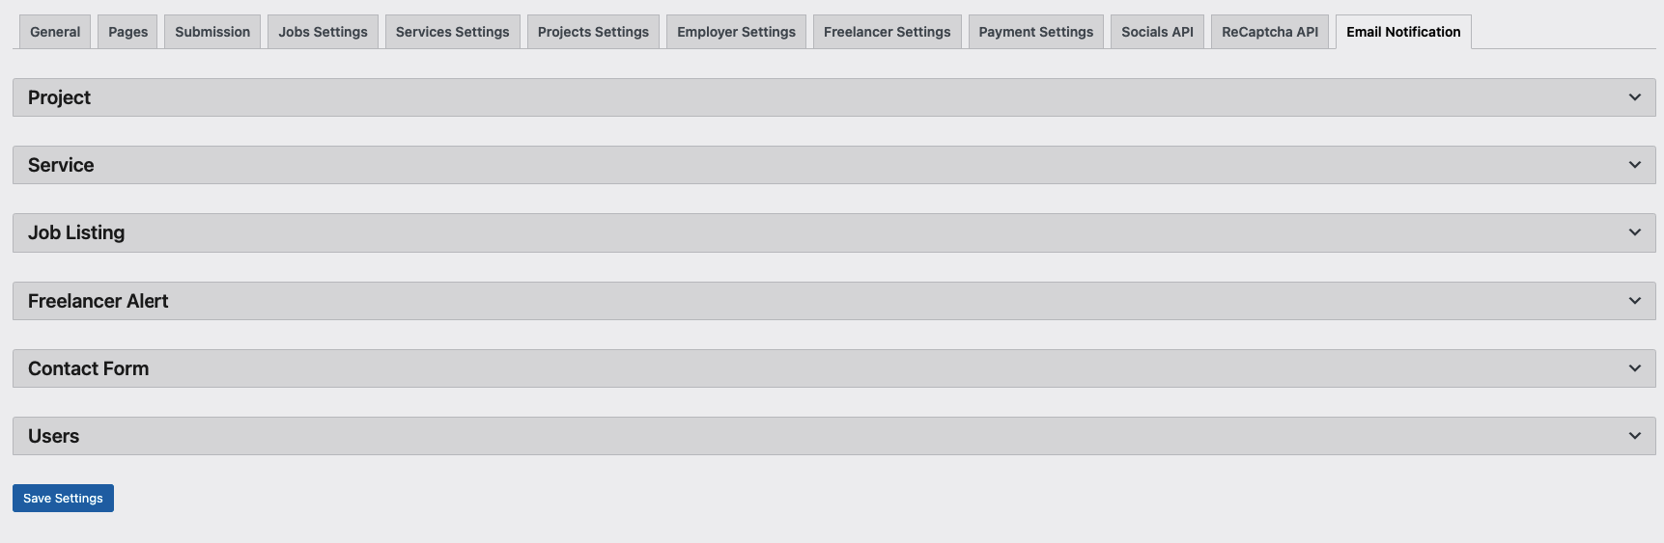The image size is (1664, 543).
Task: Switch to ReCaptcha API tab
Action: pos(1269,32)
